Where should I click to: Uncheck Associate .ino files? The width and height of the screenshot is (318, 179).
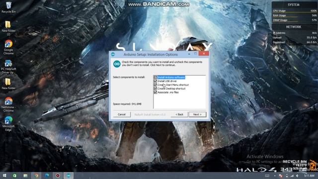point(156,92)
